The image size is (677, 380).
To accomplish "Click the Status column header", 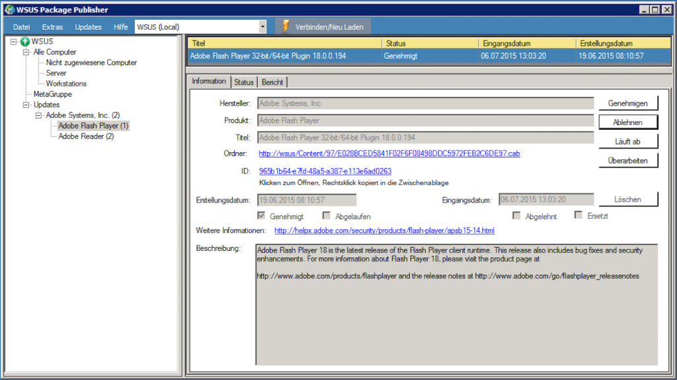I will [x=430, y=43].
